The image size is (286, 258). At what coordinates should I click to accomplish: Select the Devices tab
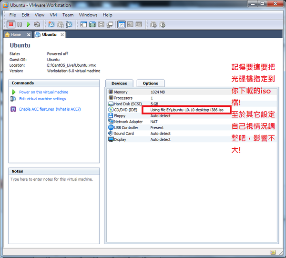(119, 83)
